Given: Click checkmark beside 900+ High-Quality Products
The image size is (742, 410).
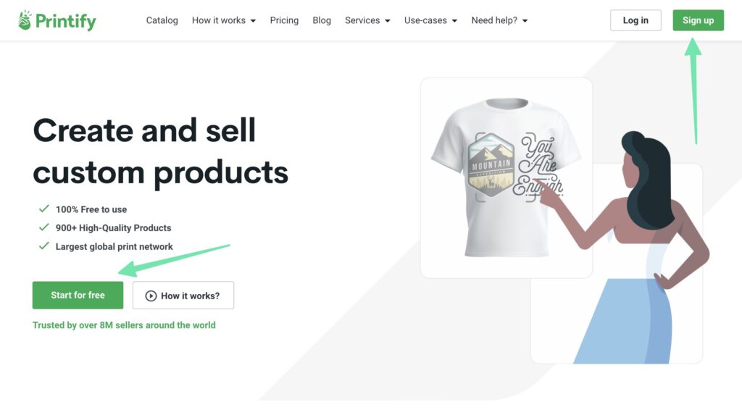Looking at the screenshot, I should [43, 227].
